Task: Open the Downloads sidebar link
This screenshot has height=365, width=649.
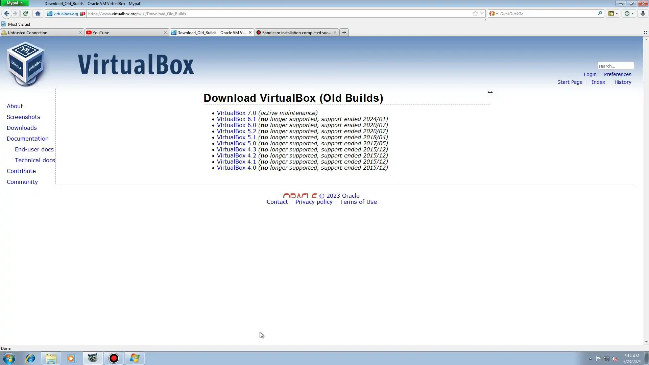Action: (x=22, y=128)
